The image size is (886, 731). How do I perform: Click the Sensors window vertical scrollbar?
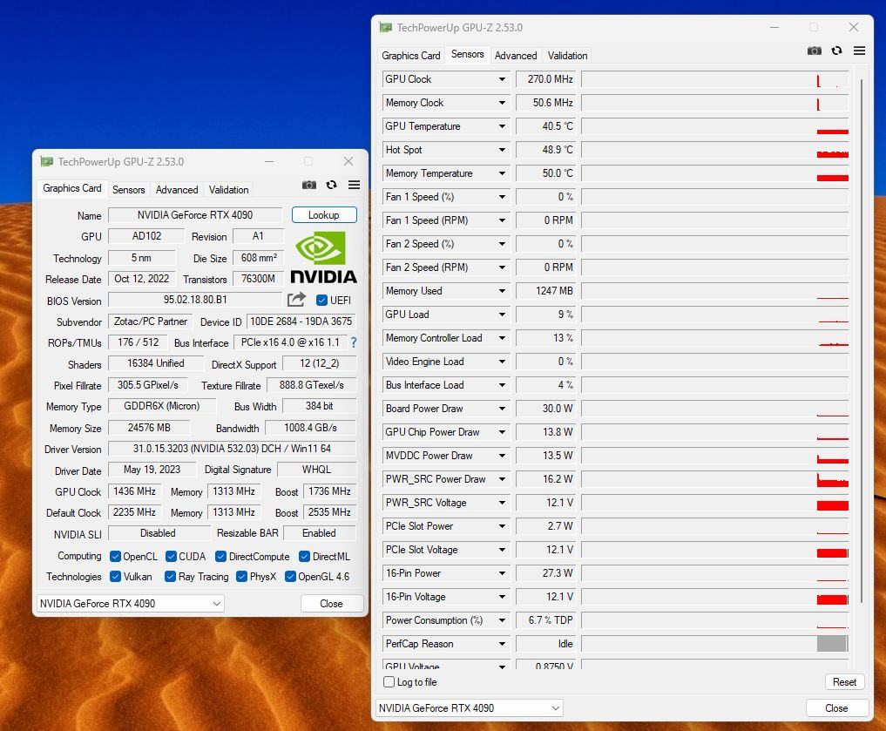tap(861, 341)
